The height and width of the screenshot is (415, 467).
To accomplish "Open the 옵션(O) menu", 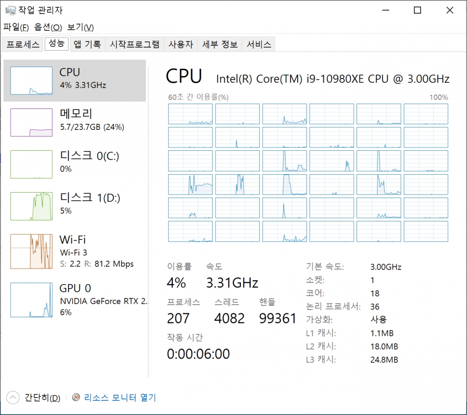I will [x=48, y=27].
